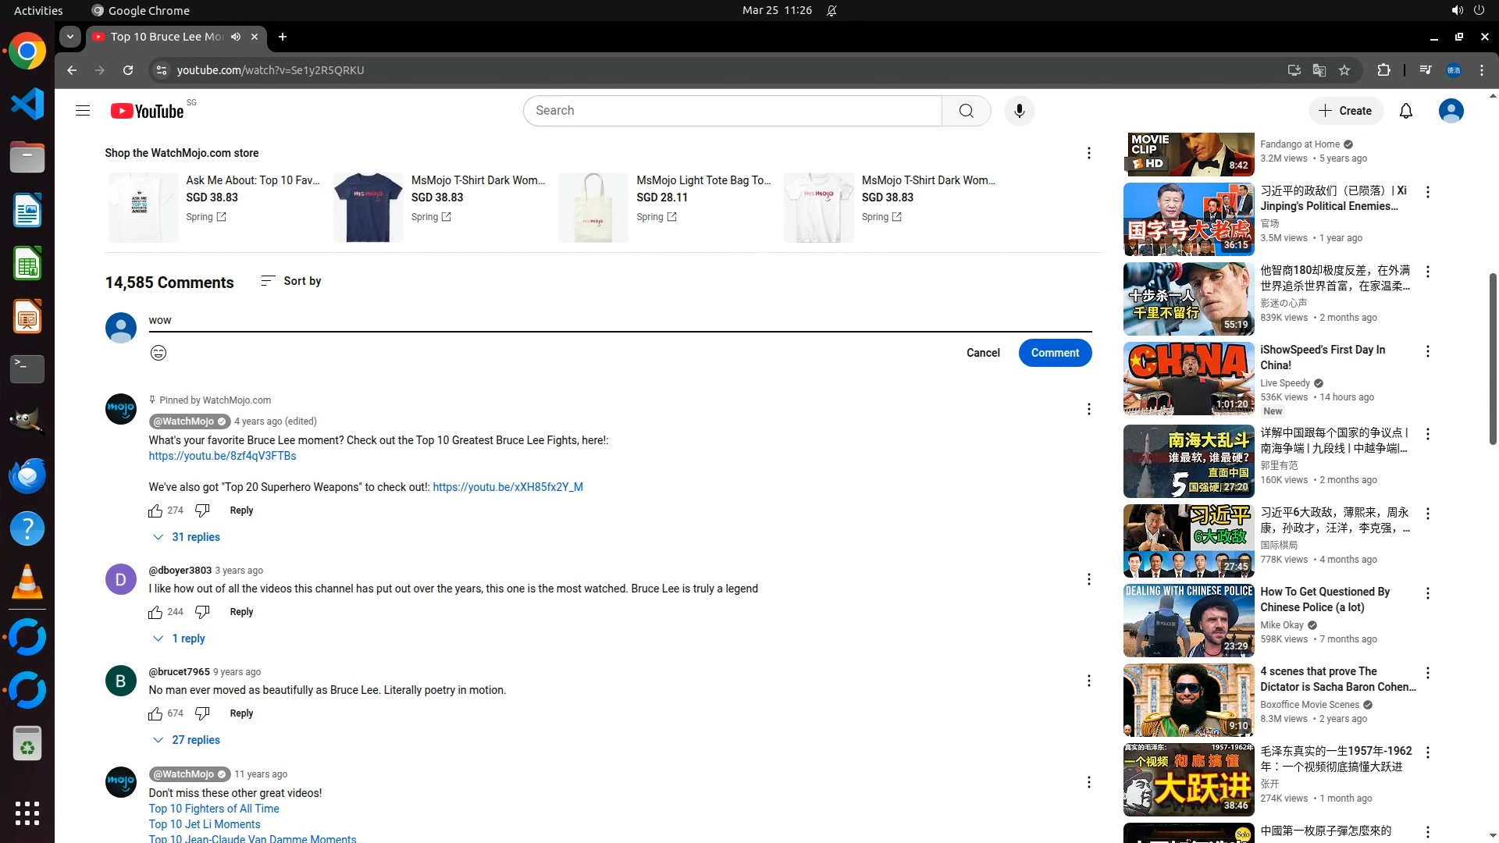Image resolution: width=1499 pixels, height=843 pixels.
Task: Open the iShowSpeed's First Day In China thumbnail
Action: pos(1188,379)
